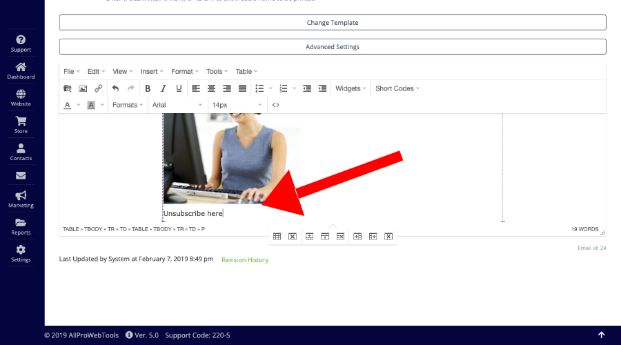The height and width of the screenshot is (345, 621).
Task: Click the insert image icon
Action: click(83, 88)
